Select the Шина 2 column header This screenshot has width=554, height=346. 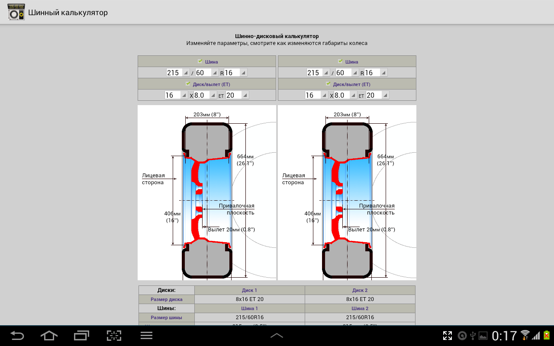[360, 308]
